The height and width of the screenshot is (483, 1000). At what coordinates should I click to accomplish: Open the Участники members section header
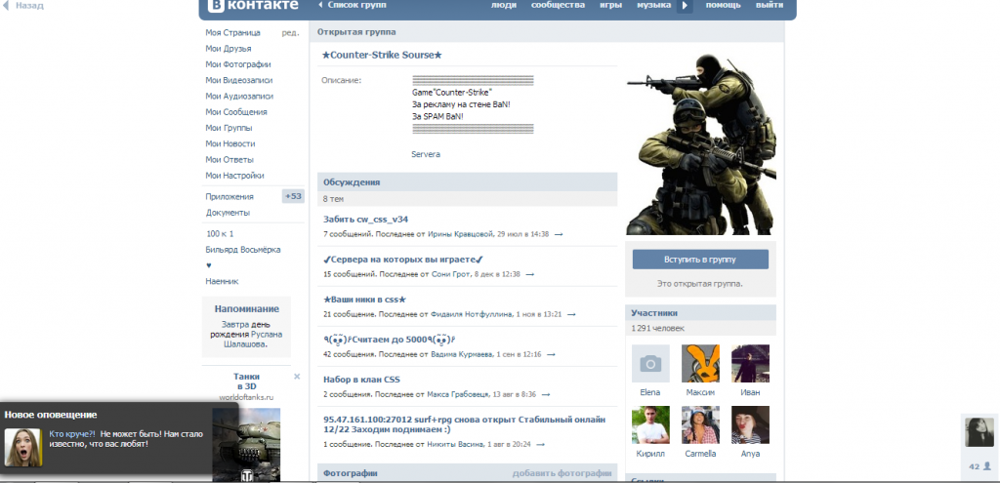653,313
